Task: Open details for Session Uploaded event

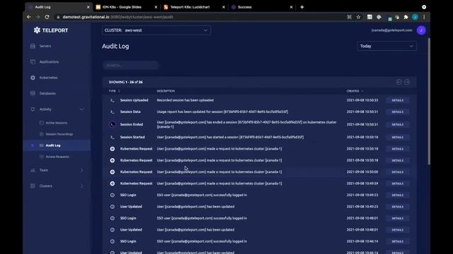Action: pos(398,100)
